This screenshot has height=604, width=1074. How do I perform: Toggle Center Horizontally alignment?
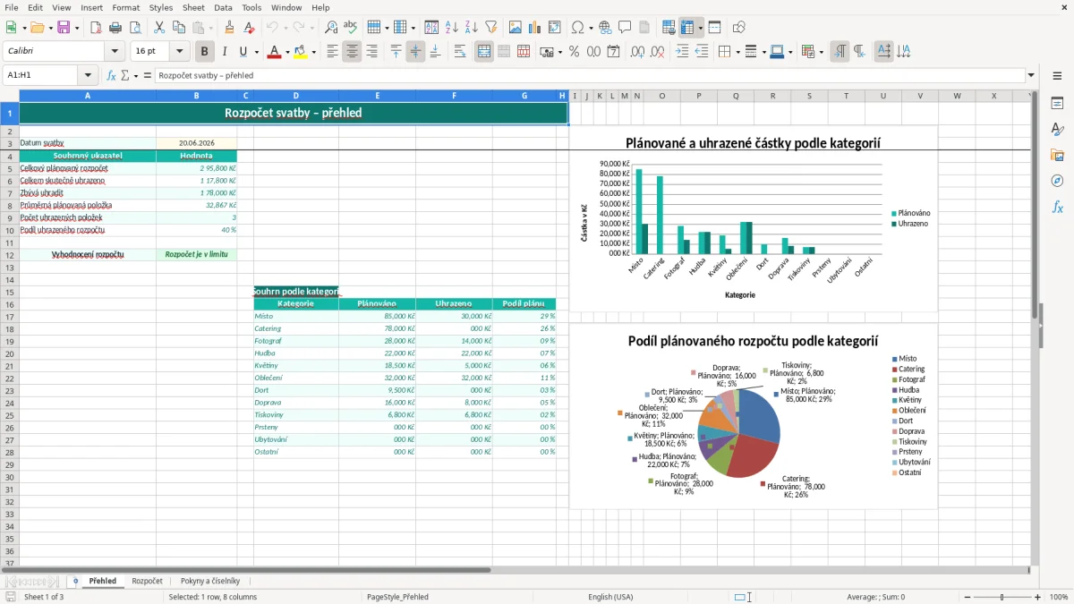(352, 52)
